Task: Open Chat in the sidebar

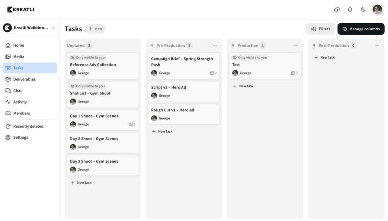Action: (x=30, y=91)
